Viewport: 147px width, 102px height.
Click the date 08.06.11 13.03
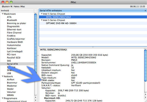coord(137,7)
